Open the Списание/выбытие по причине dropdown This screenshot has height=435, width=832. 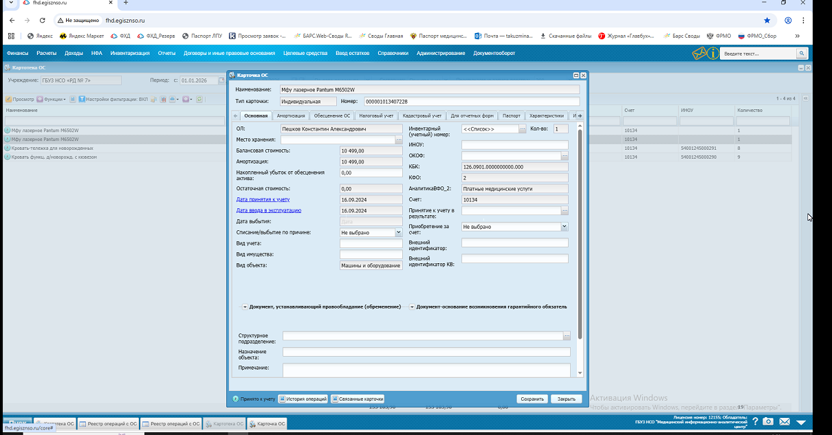click(399, 232)
